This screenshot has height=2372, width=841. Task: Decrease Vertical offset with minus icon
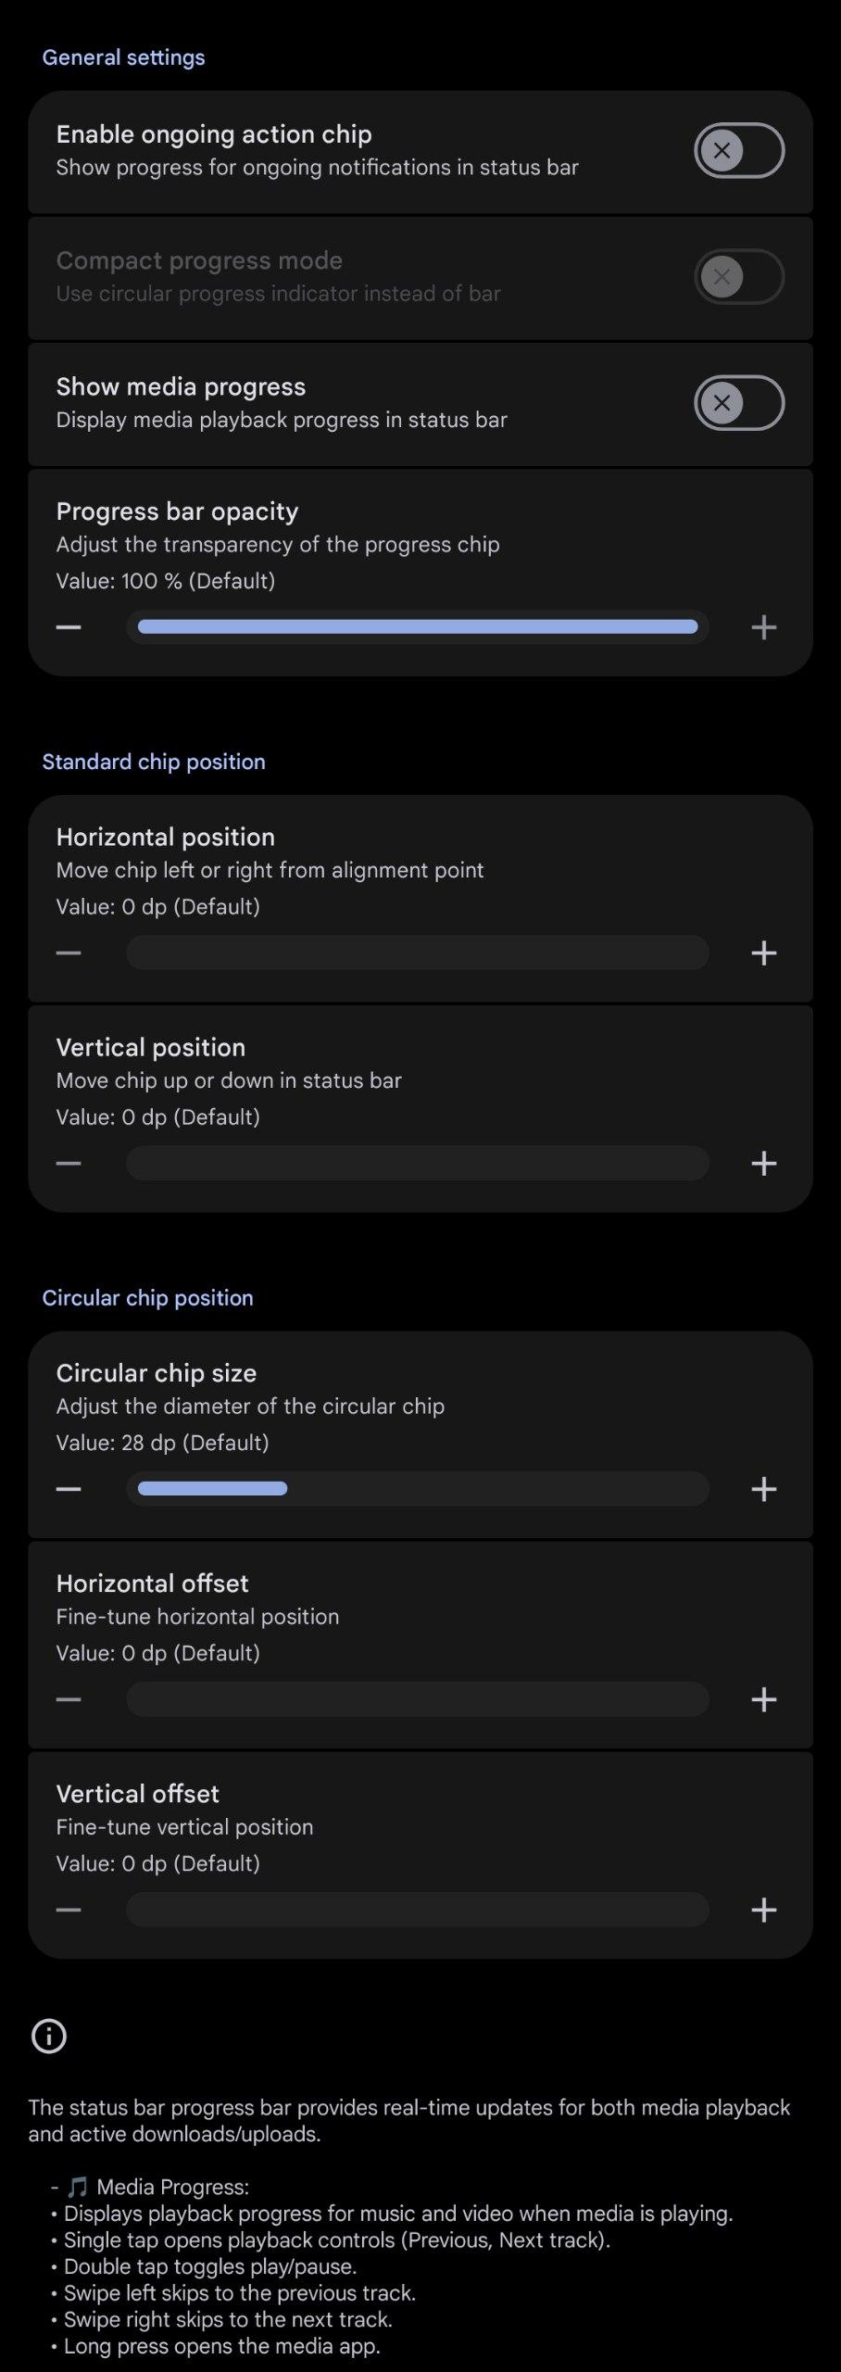point(69,1910)
